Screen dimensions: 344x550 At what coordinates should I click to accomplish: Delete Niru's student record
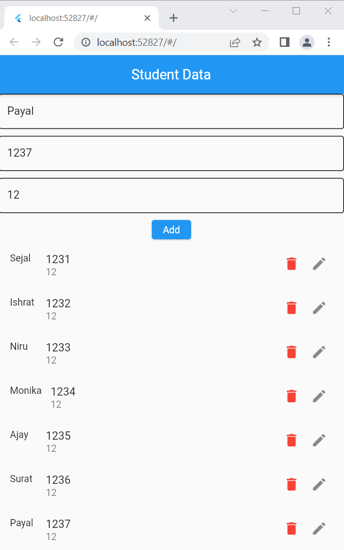[x=292, y=352]
